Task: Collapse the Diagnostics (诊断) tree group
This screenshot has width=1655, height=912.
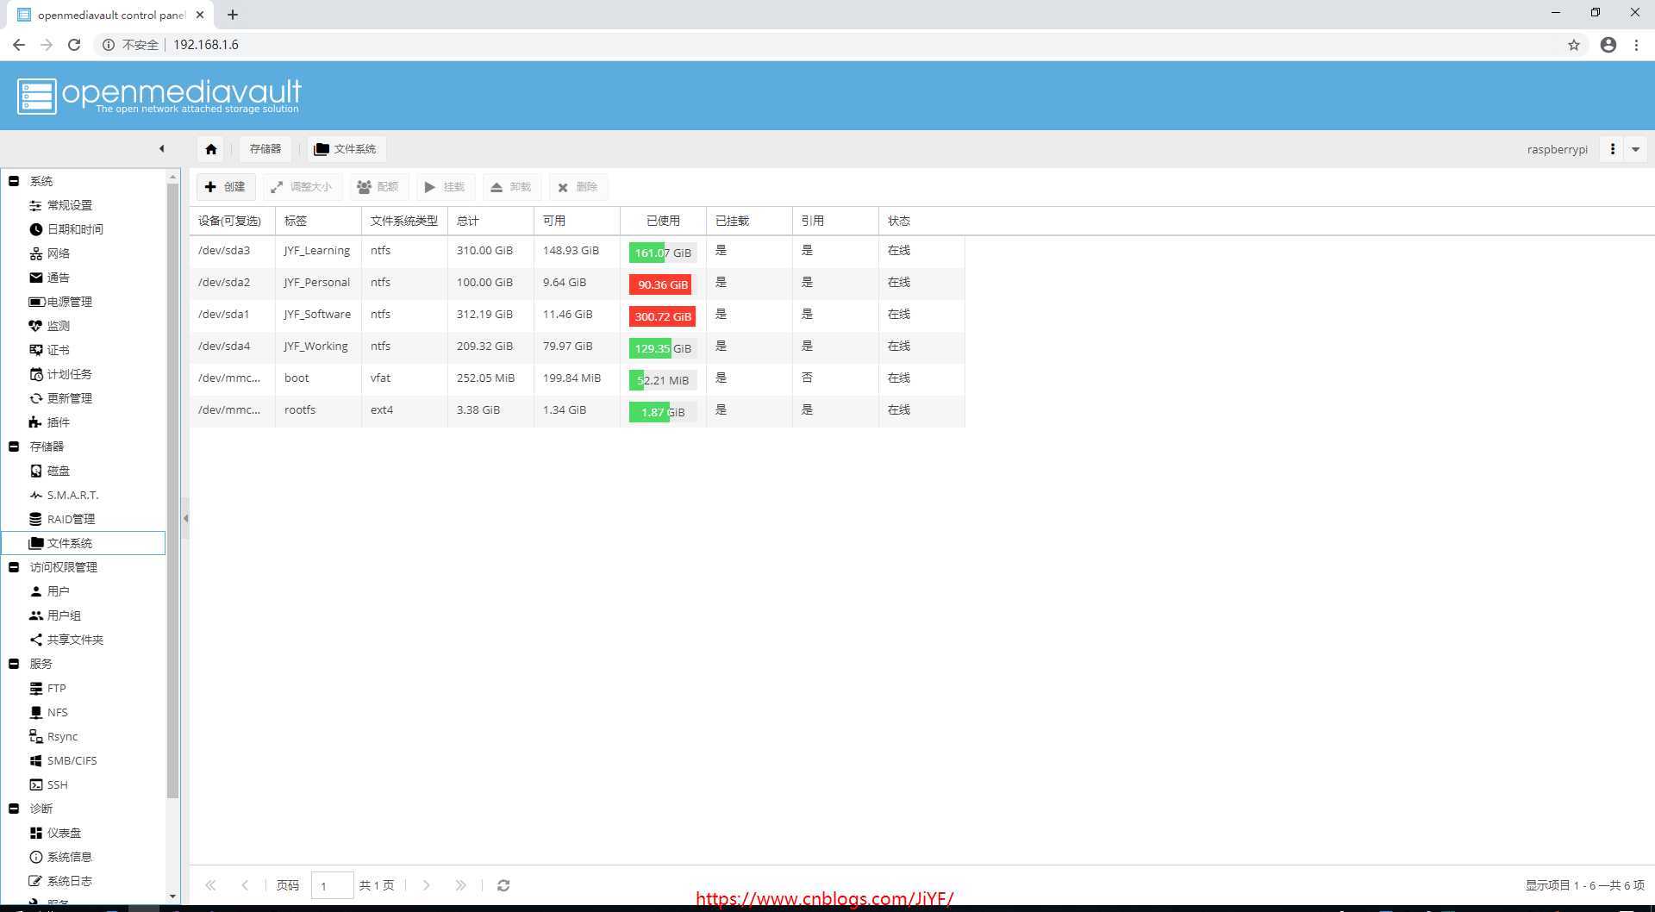Action: 14,809
